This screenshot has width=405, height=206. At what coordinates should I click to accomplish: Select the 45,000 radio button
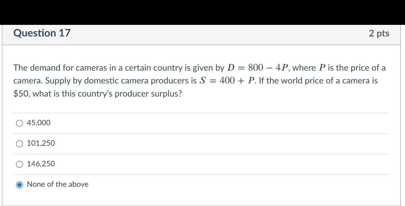point(19,123)
